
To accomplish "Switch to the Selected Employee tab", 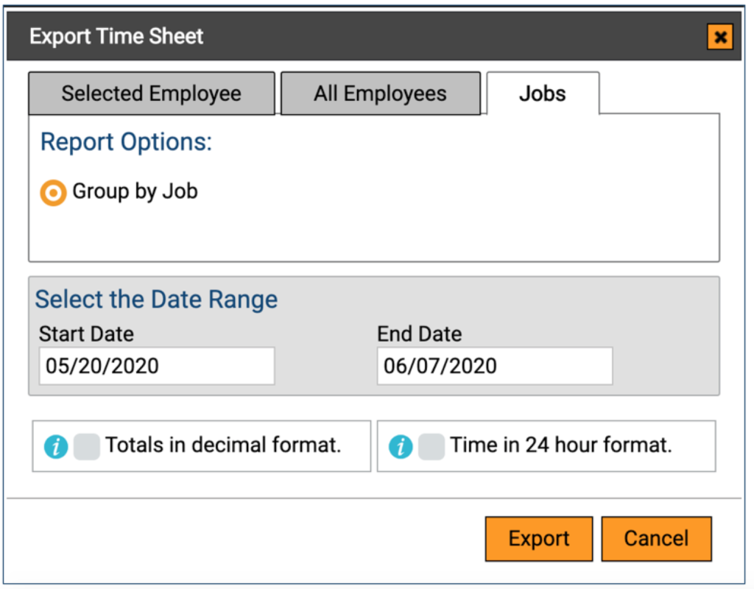I will (151, 94).
